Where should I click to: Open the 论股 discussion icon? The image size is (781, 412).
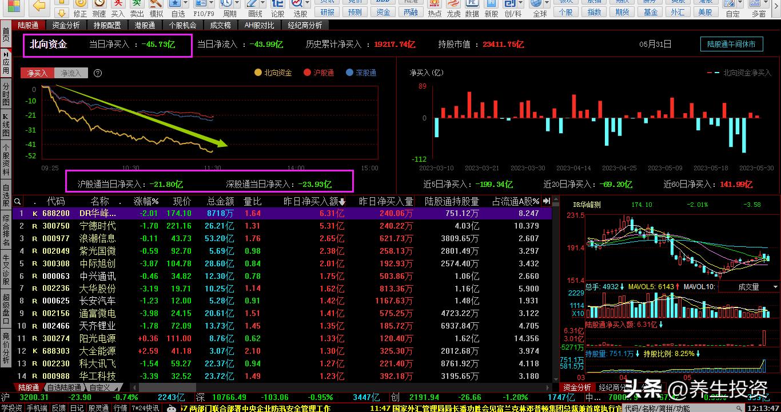pos(277,9)
